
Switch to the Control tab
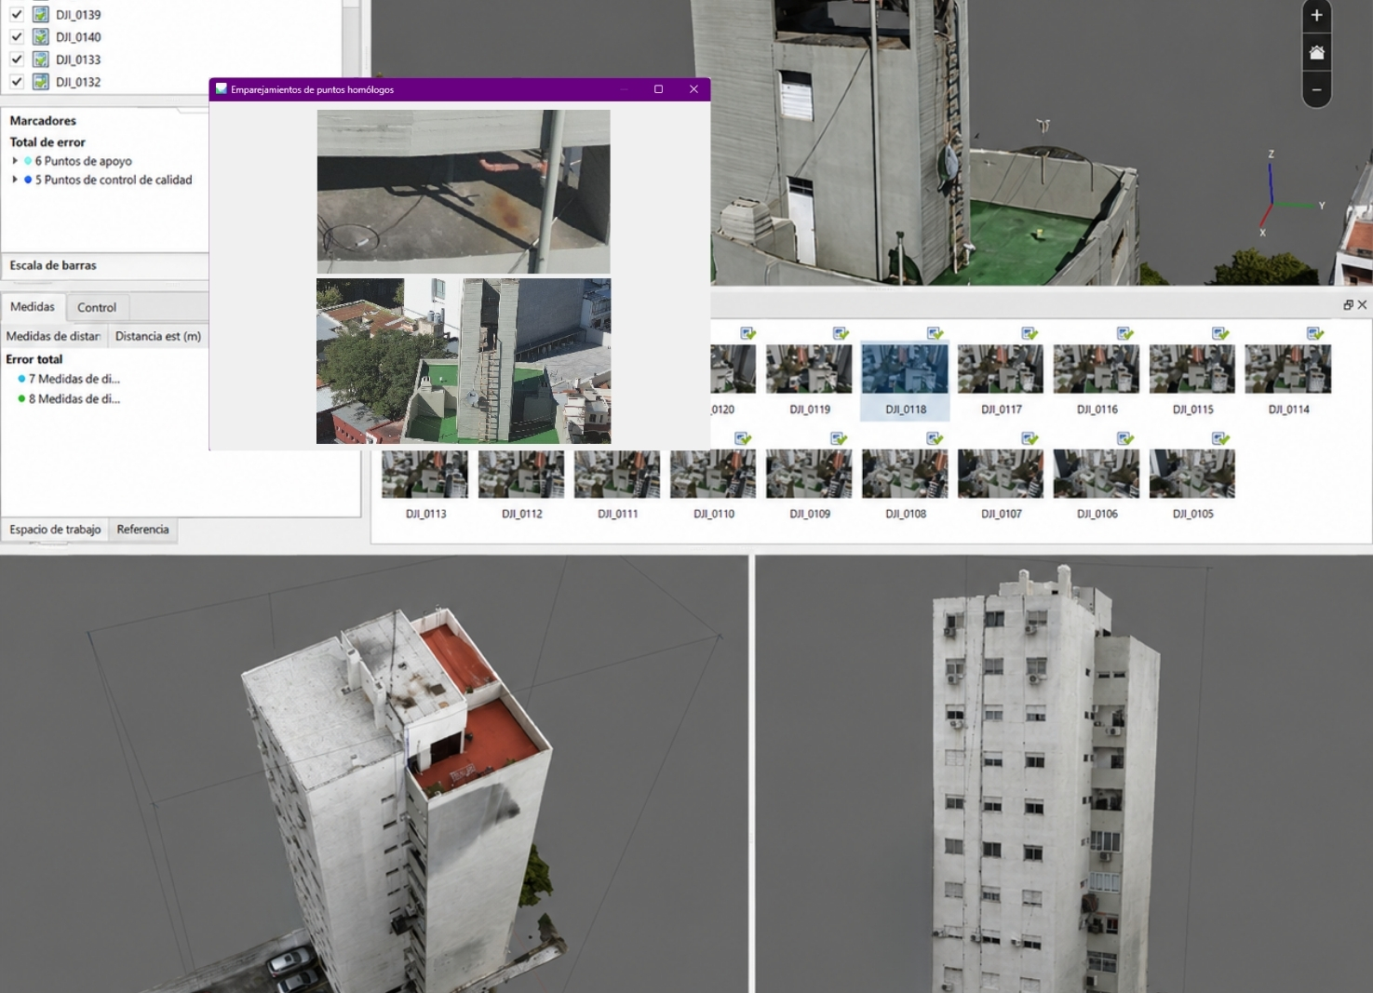click(x=97, y=307)
